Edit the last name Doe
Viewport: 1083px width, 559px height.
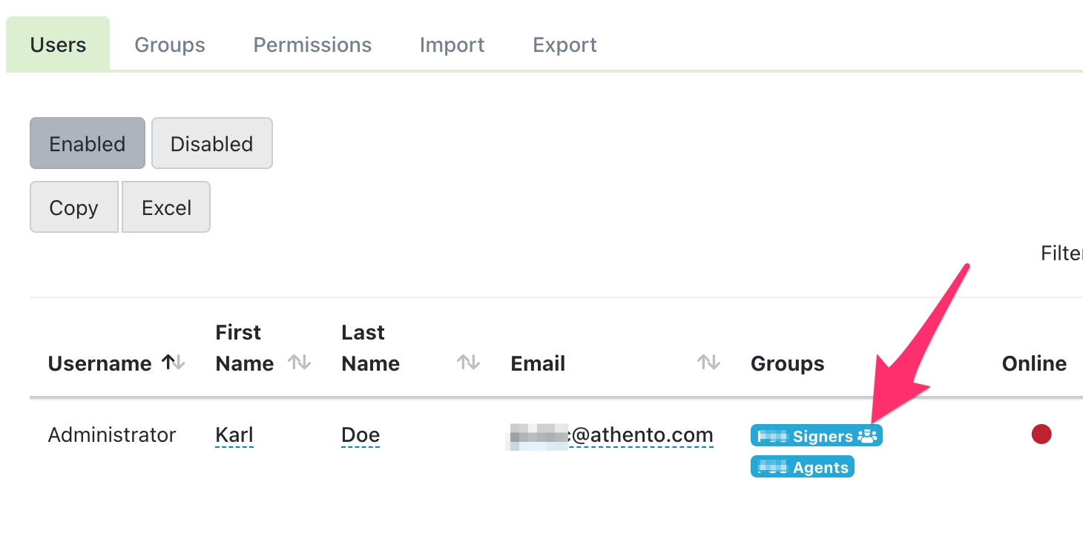click(x=361, y=435)
